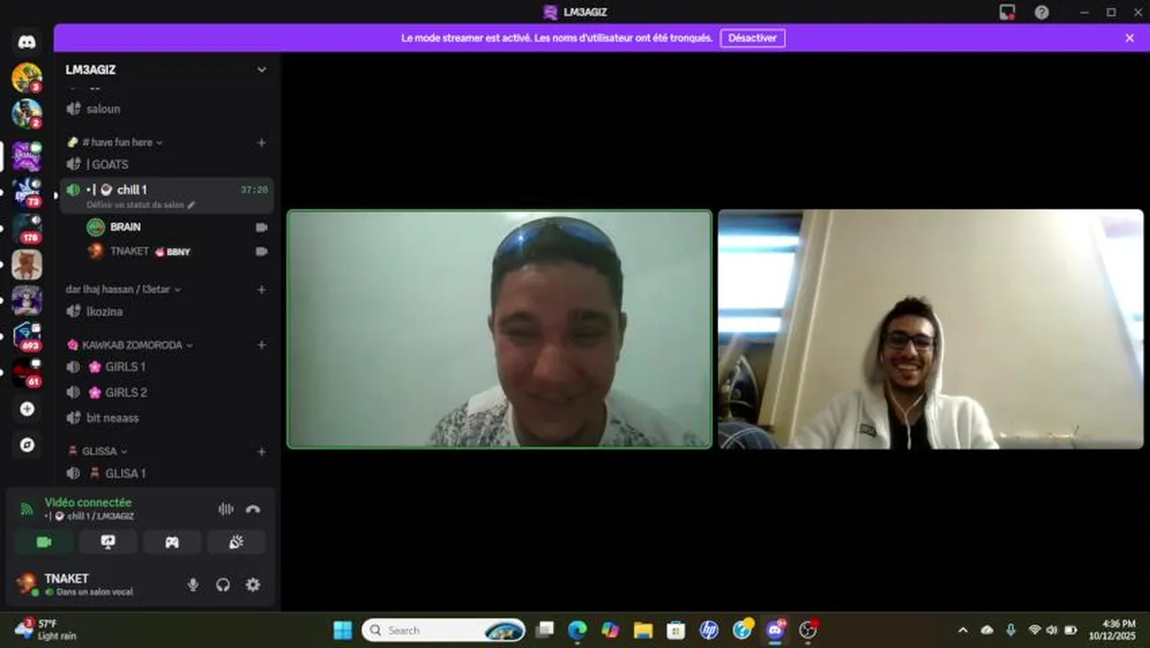
Task: Open Explore Discoverable Servers compass icon
Action: pos(27,445)
